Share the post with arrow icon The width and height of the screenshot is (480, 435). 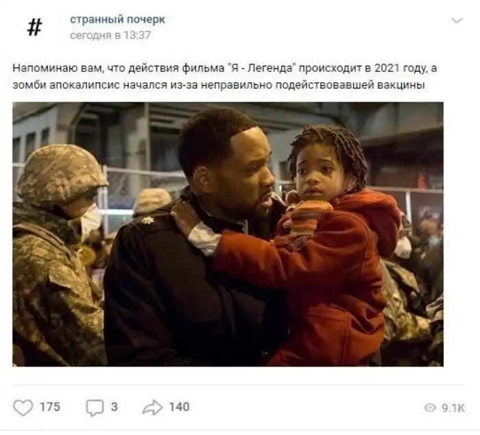tap(152, 408)
